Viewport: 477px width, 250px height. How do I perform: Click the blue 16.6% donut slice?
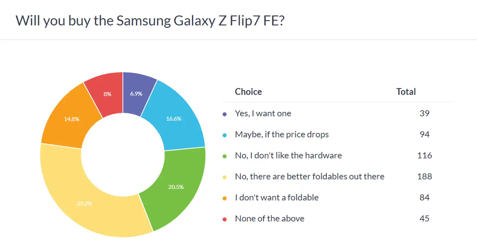174,119
